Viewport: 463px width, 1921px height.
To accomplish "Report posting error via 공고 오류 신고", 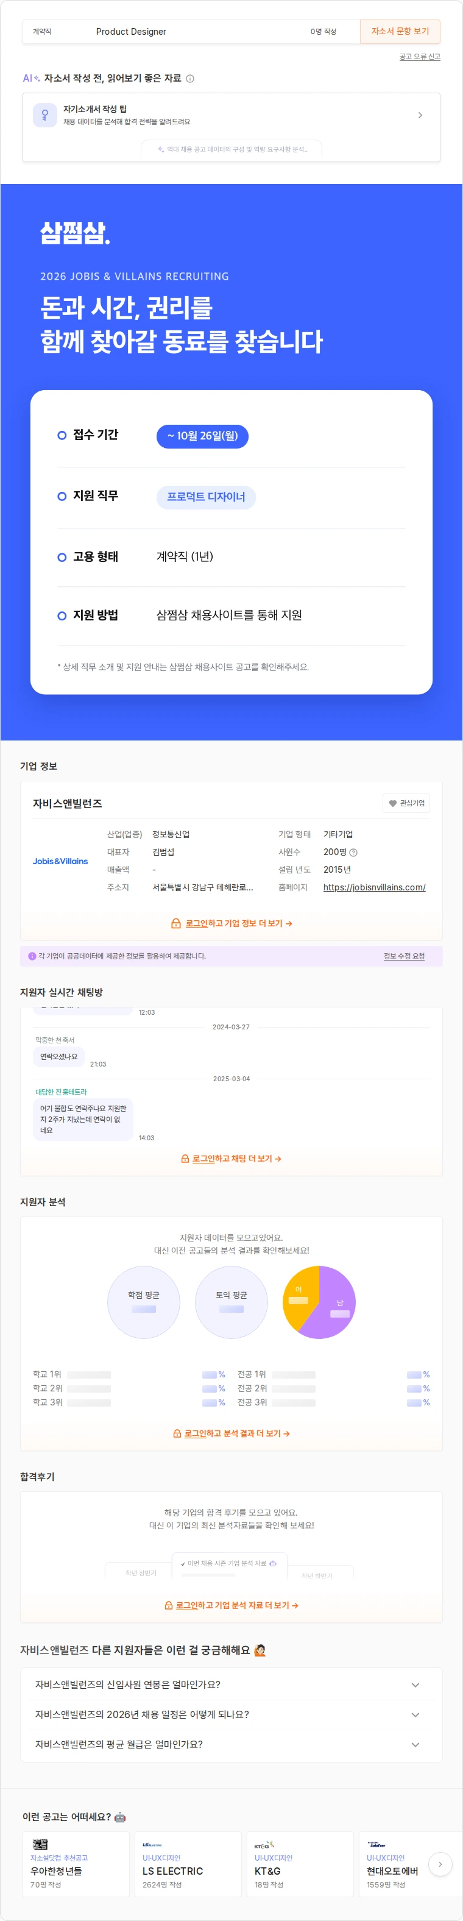I will coord(419,57).
